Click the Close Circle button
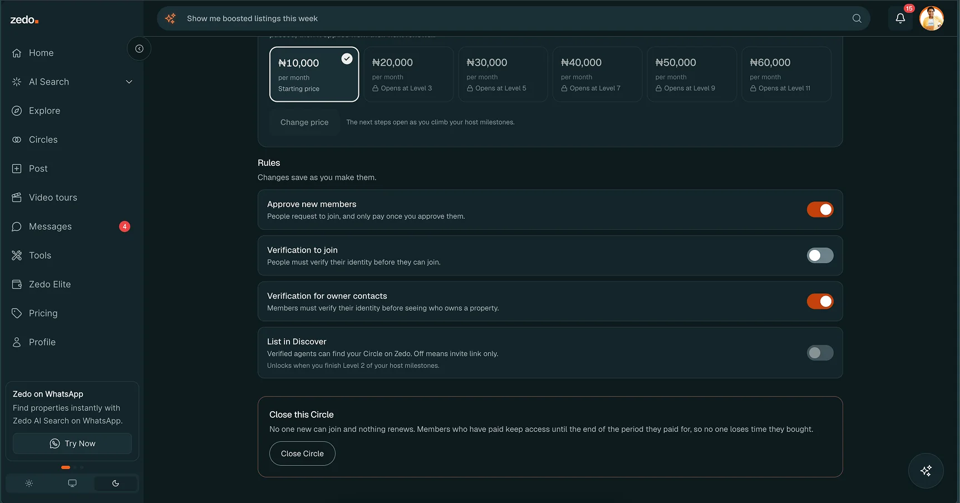960x503 pixels. pos(302,453)
